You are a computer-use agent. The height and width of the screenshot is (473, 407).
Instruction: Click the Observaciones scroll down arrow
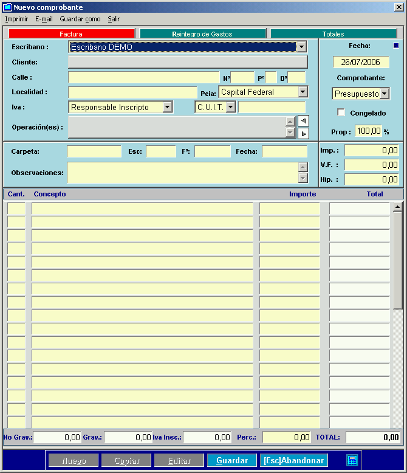(x=303, y=178)
